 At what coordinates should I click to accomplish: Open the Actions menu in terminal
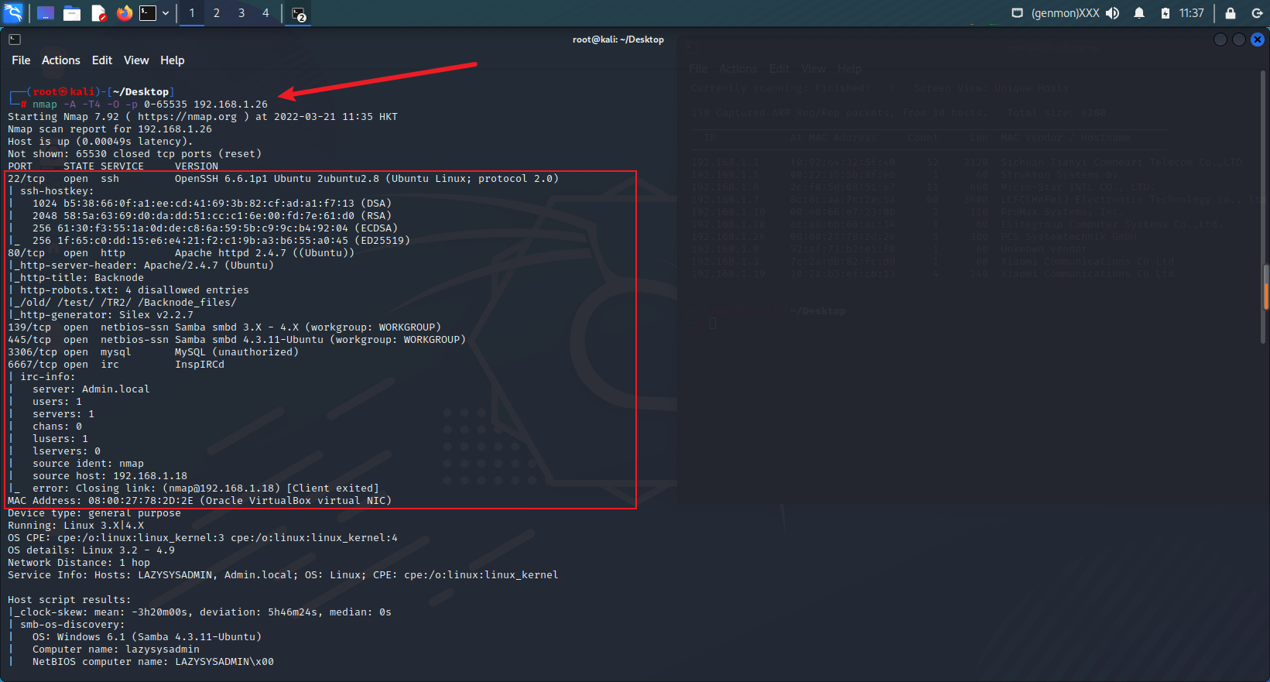coord(60,60)
